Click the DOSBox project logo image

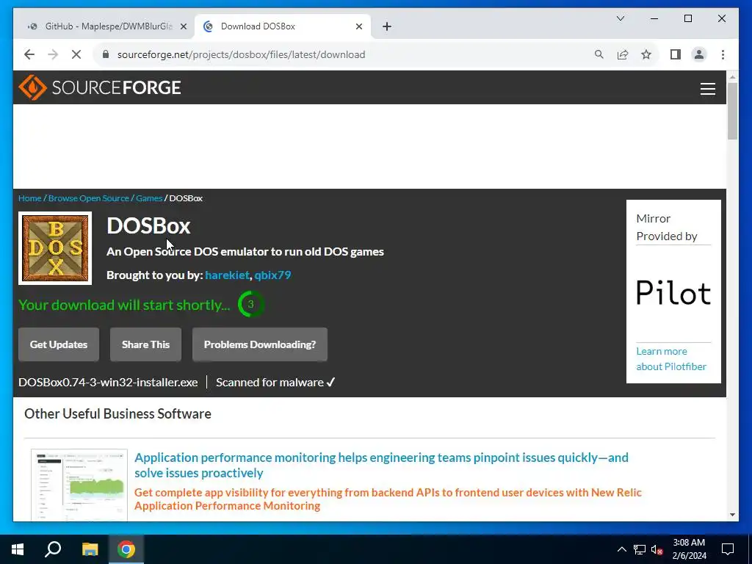tap(55, 248)
